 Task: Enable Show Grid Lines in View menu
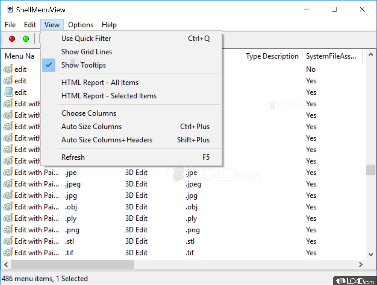pos(87,52)
